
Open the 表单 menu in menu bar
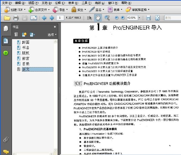[x=73, y=3]
